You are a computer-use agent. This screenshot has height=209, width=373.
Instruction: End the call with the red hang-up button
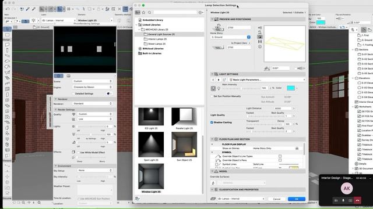click(x=357, y=200)
